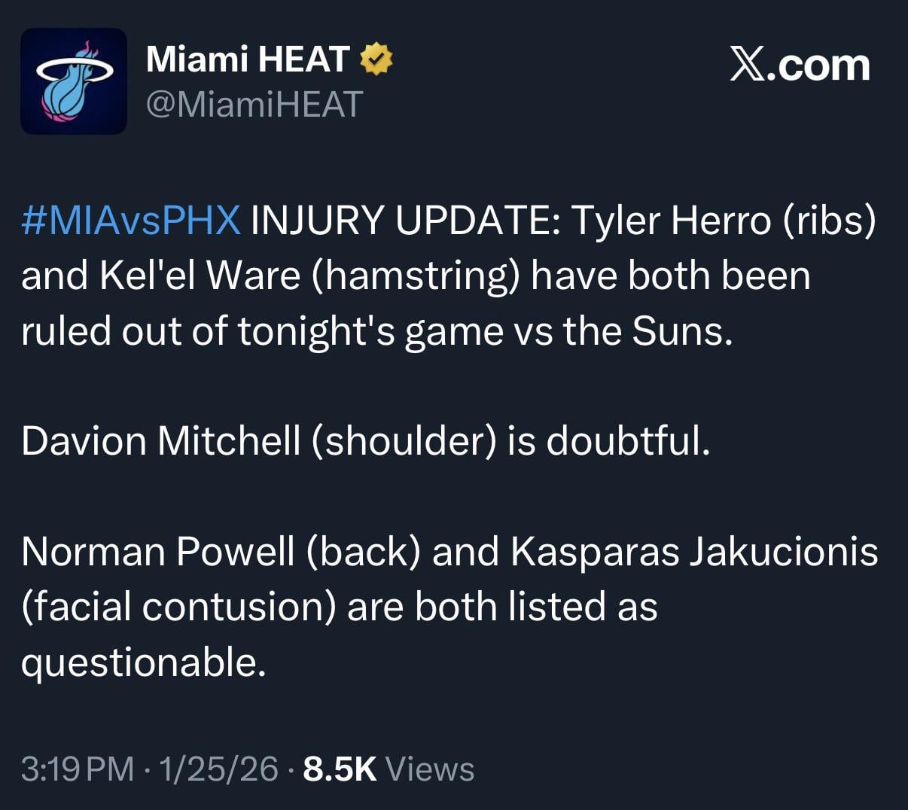
Task: Click the (facial contusion) text
Action: [178, 607]
